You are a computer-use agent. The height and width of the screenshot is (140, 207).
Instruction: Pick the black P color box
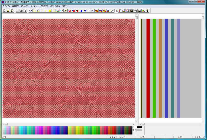139,127
